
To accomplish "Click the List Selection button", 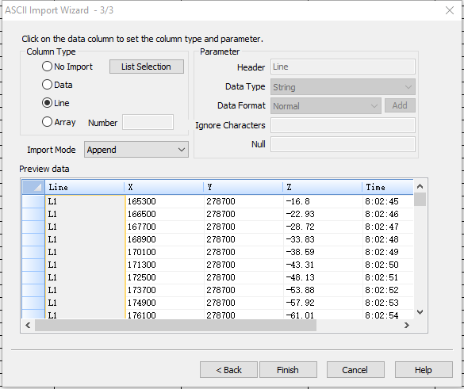I will pos(147,67).
